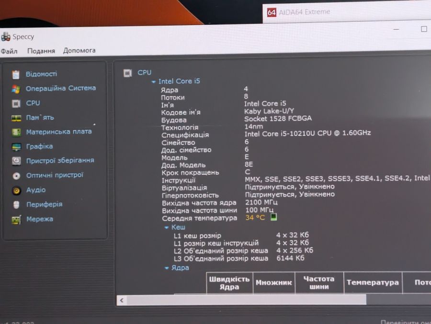This screenshot has height=324, width=431.
Task: Click the Множник column header
Action: click(274, 283)
